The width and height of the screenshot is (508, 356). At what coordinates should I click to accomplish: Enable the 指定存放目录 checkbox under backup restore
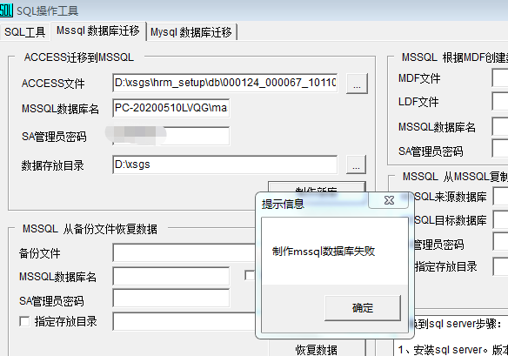24,322
